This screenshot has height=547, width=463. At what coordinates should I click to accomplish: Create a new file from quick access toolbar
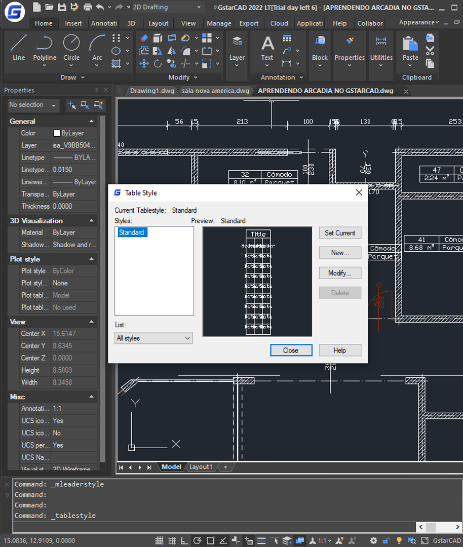[x=36, y=7]
